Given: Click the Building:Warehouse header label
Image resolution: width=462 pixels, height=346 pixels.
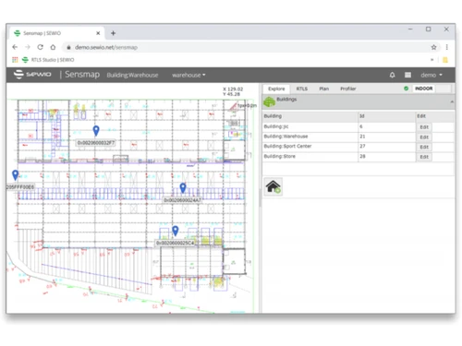Looking at the screenshot, I should 132,75.
